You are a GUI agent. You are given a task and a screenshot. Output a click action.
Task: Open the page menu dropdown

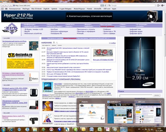point(159,5)
